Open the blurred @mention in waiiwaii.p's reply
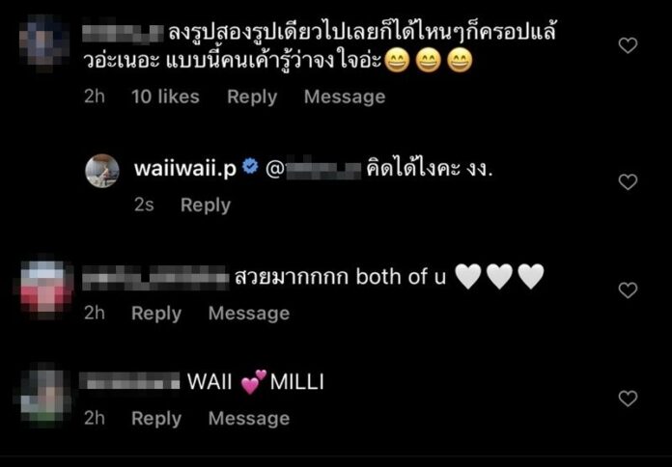Image resolution: width=672 pixels, height=467 pixels. coord(314,170)
